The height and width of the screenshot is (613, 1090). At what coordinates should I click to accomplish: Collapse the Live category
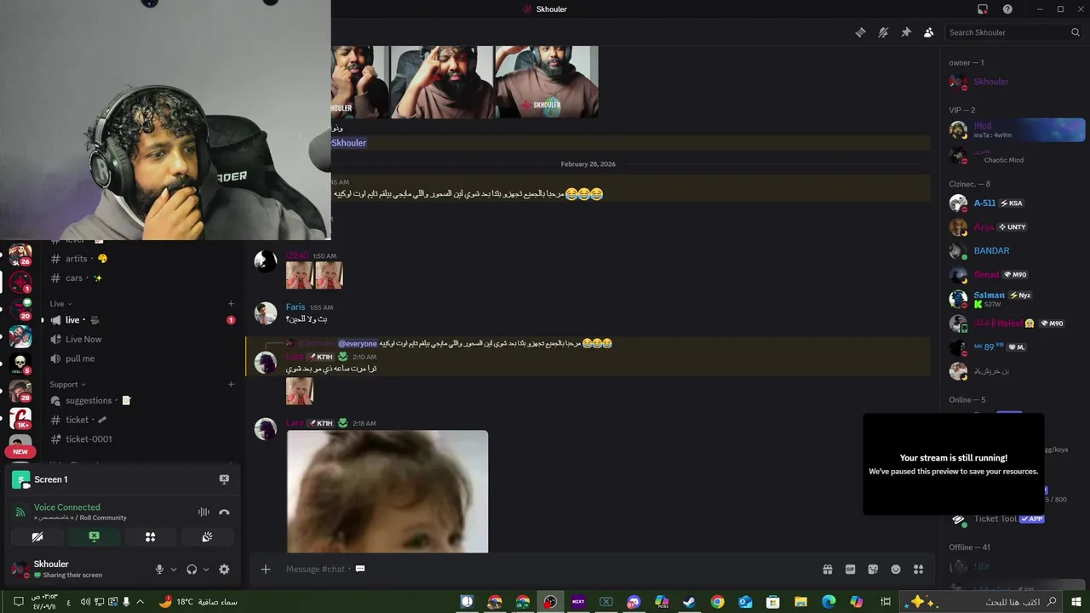60,304
